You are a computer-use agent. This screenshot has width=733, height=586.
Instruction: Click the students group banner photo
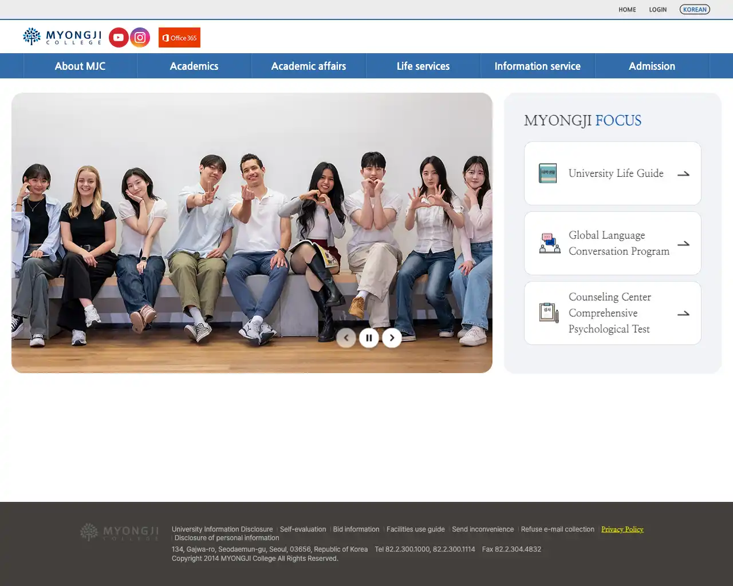(x=252, y=233)
